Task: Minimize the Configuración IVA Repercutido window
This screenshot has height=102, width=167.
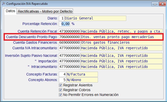Action: click(x=155, y=4)
